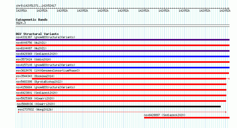
Task: Open the esv3573024 (Uddin2014) label
Action: click(x=34, y=59)
